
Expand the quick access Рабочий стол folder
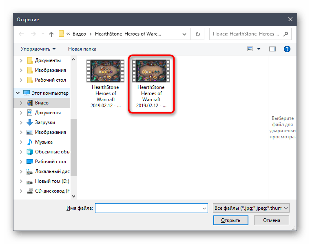(21, 80)
